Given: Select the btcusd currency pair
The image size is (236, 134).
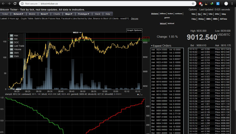Looking at the screenshot, I should pyautogui.click(x=163, y=24).
